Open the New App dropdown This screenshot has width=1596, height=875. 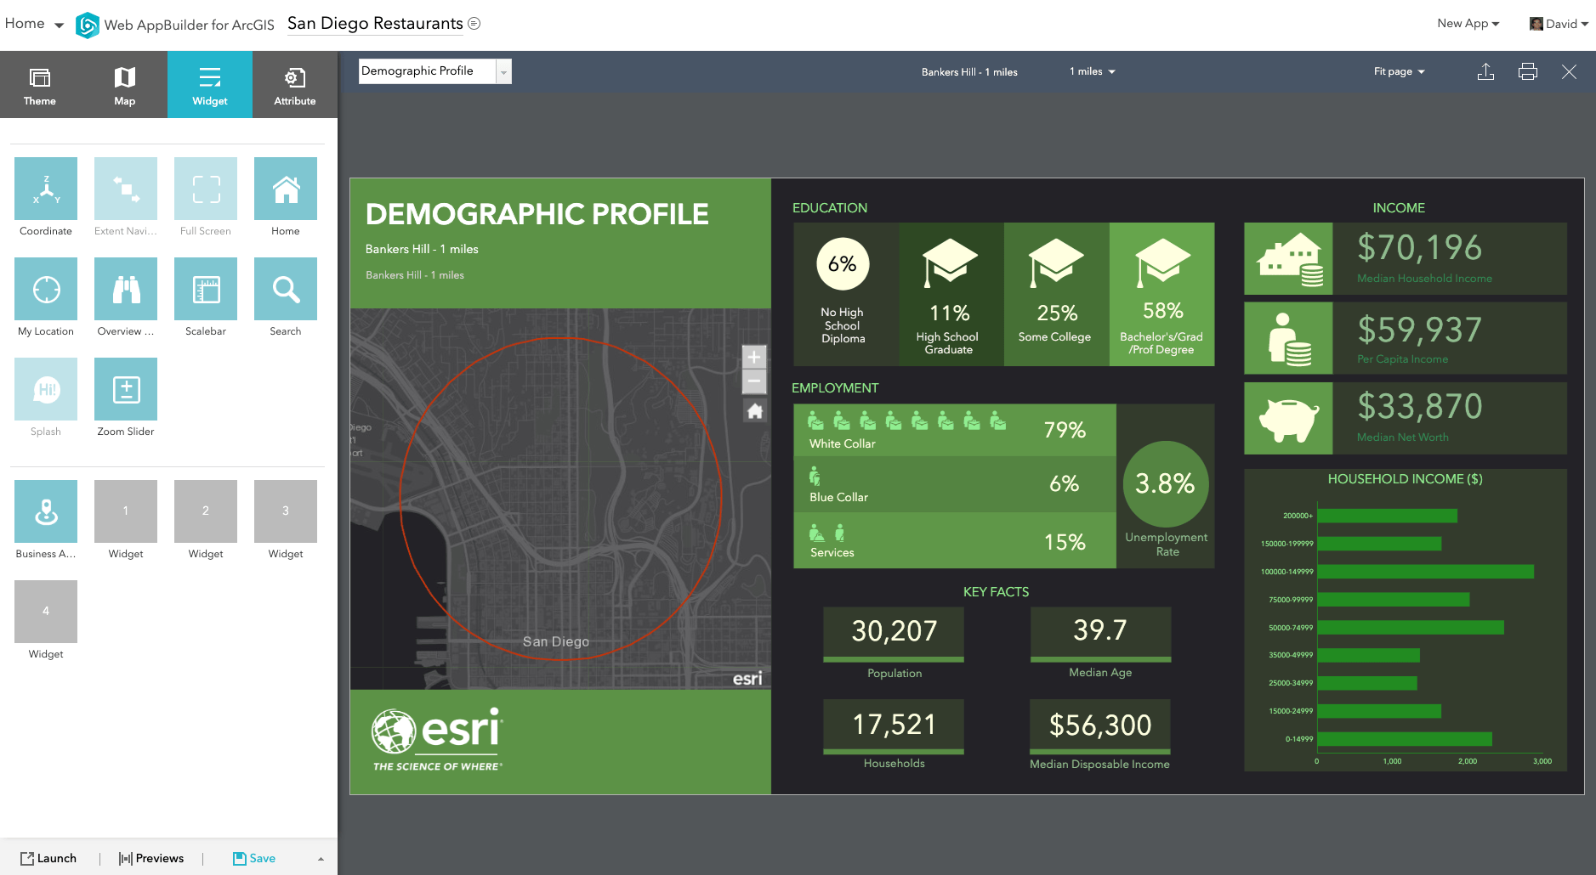1468,23
